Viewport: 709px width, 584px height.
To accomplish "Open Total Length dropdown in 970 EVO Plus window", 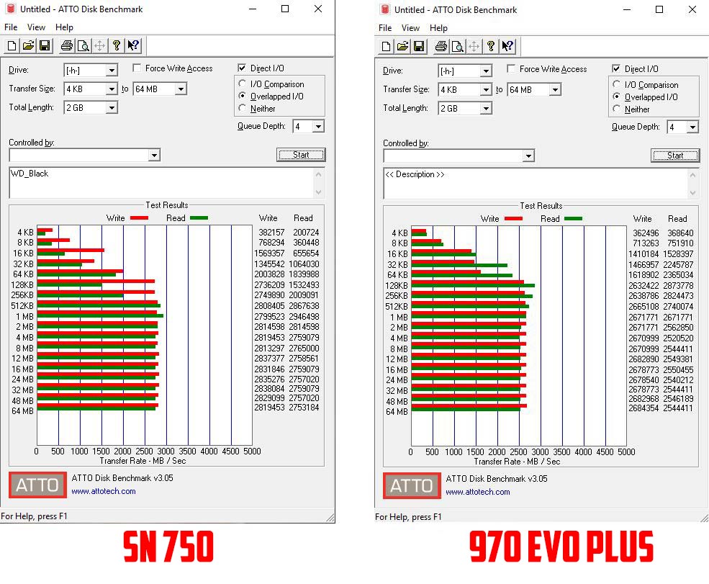I will pyautogui.click(x=486, y=109).
